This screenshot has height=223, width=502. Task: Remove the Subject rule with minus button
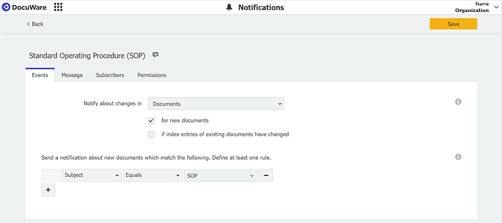click(x=266, y=175)
